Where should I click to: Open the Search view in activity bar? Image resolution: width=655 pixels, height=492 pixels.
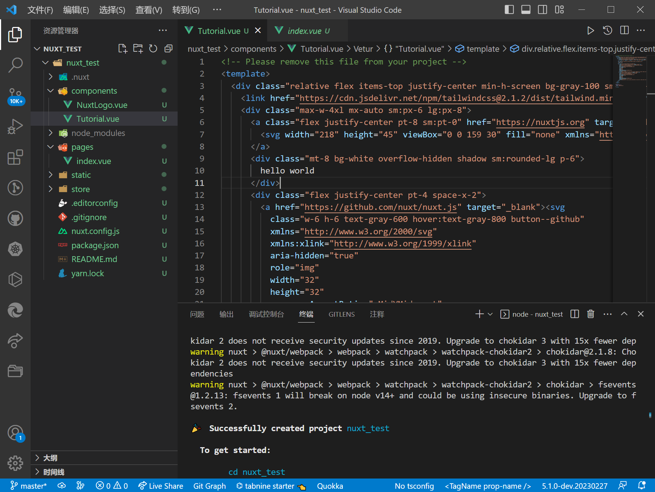coord(15,65)
